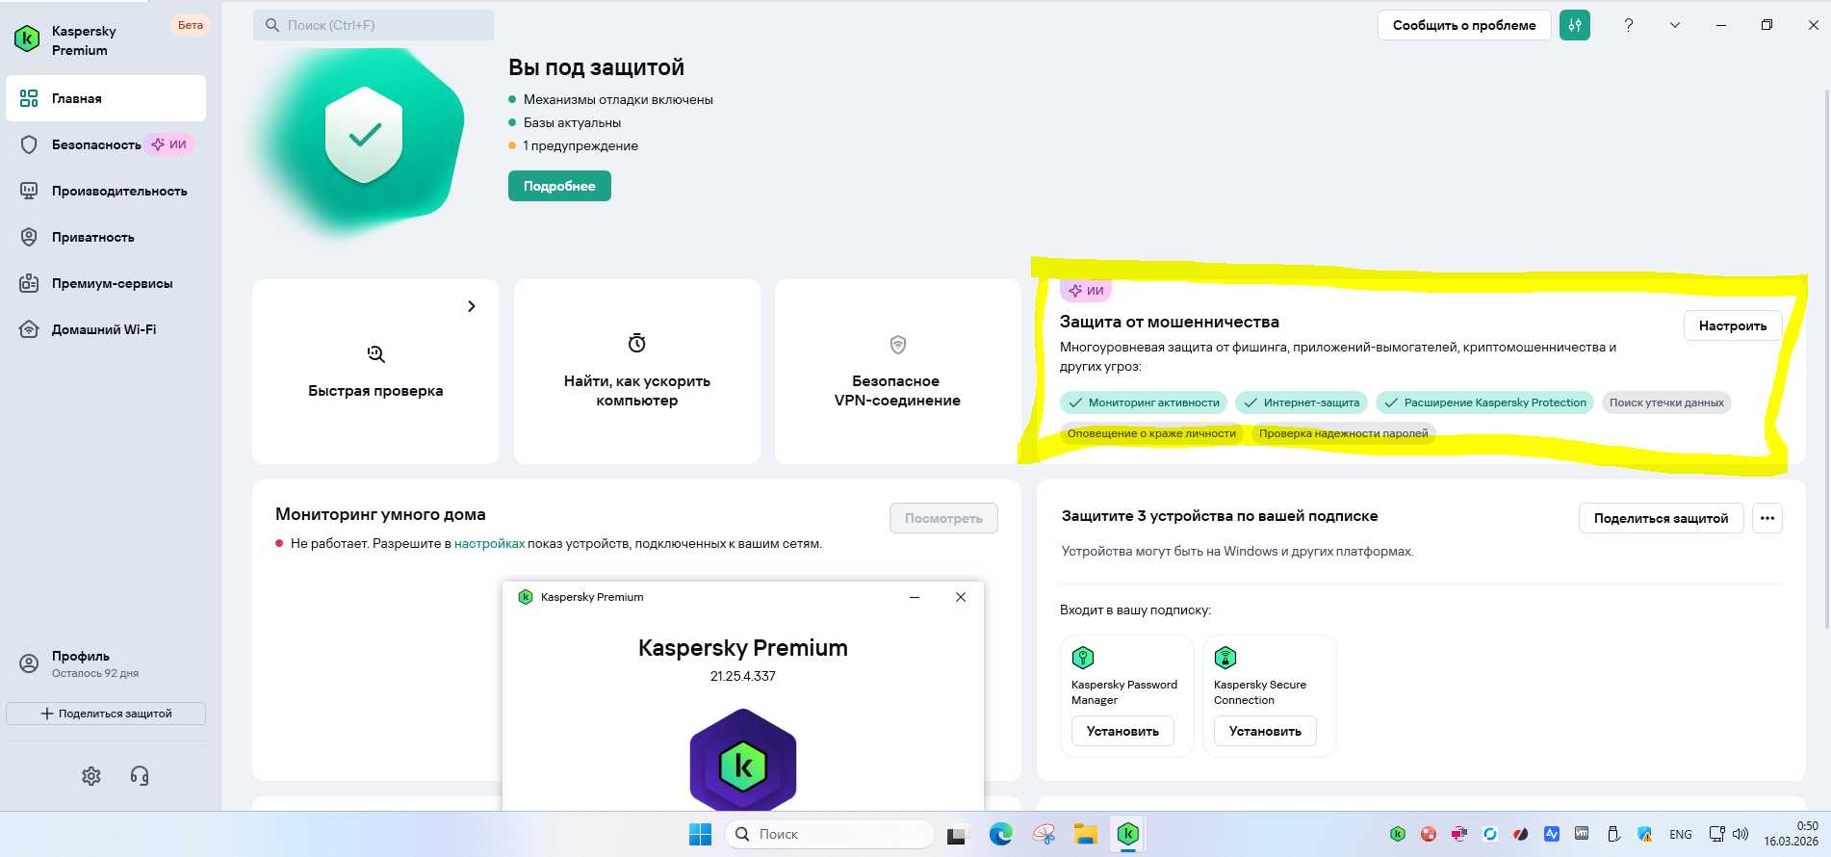The height and width of the screenshot is (857, 1831).
Task: Open the Главная section in the sidebar
Action: click(x=106, y=98)
